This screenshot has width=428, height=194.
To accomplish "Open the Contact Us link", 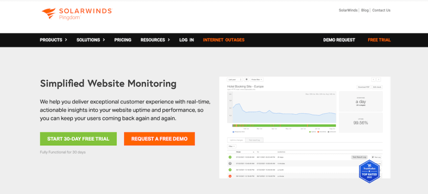I will click(381, 10).
